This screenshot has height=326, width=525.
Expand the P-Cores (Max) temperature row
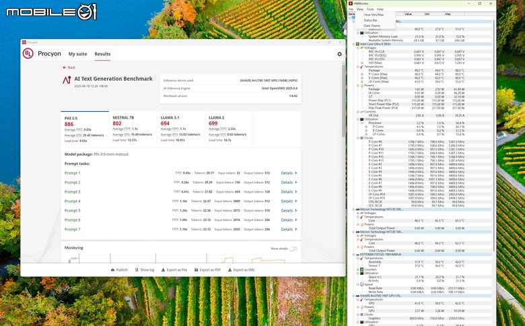coord(362,74)
